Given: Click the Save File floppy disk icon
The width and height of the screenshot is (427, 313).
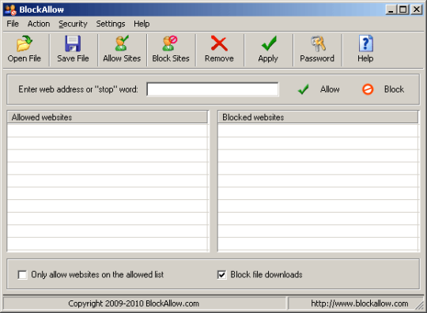Looking at the screenshot, I should click(x=73, y=43).
